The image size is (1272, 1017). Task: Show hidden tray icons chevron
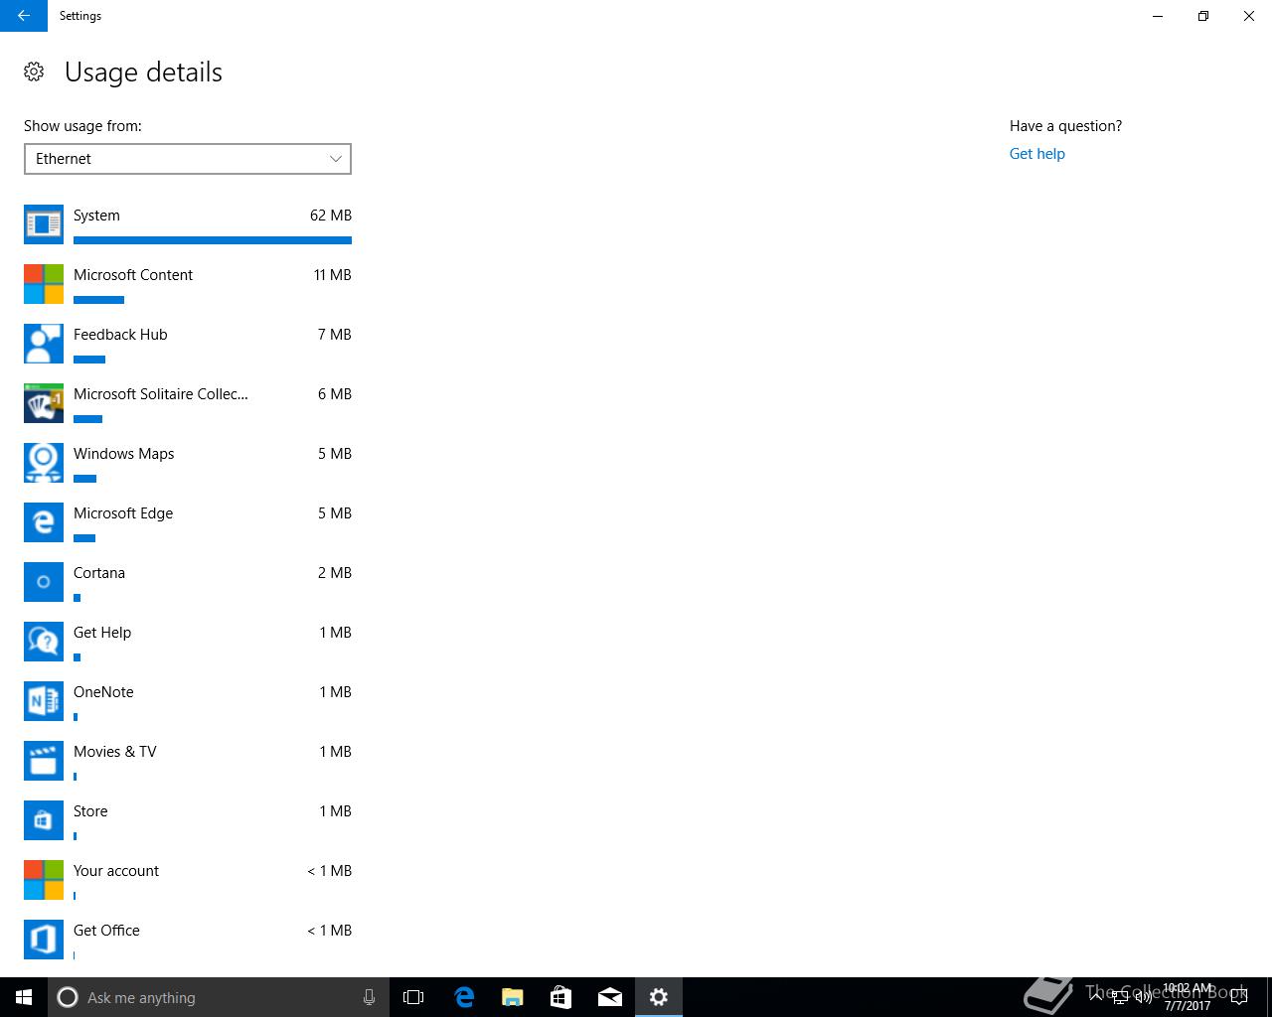(x=1095, y=996)
